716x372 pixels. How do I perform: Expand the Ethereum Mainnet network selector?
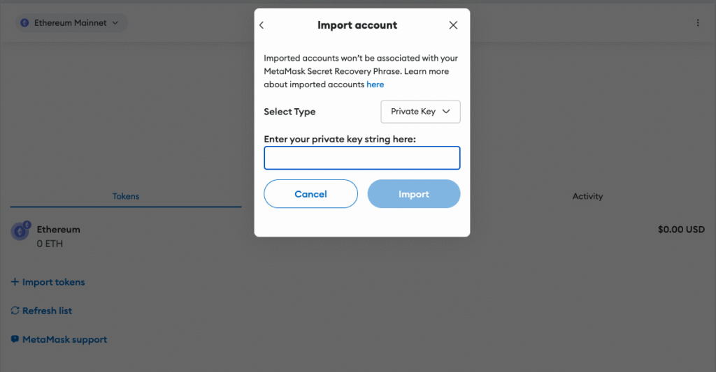(x=71, y=23)
